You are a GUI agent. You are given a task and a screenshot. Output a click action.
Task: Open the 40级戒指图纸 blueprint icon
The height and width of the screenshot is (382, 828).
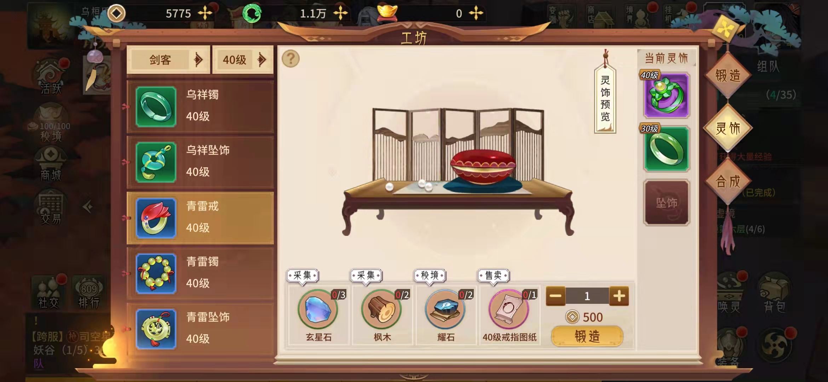pos(509,309)
